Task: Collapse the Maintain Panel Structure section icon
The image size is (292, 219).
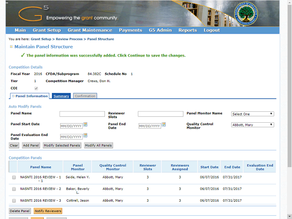Action: (11, 47)
